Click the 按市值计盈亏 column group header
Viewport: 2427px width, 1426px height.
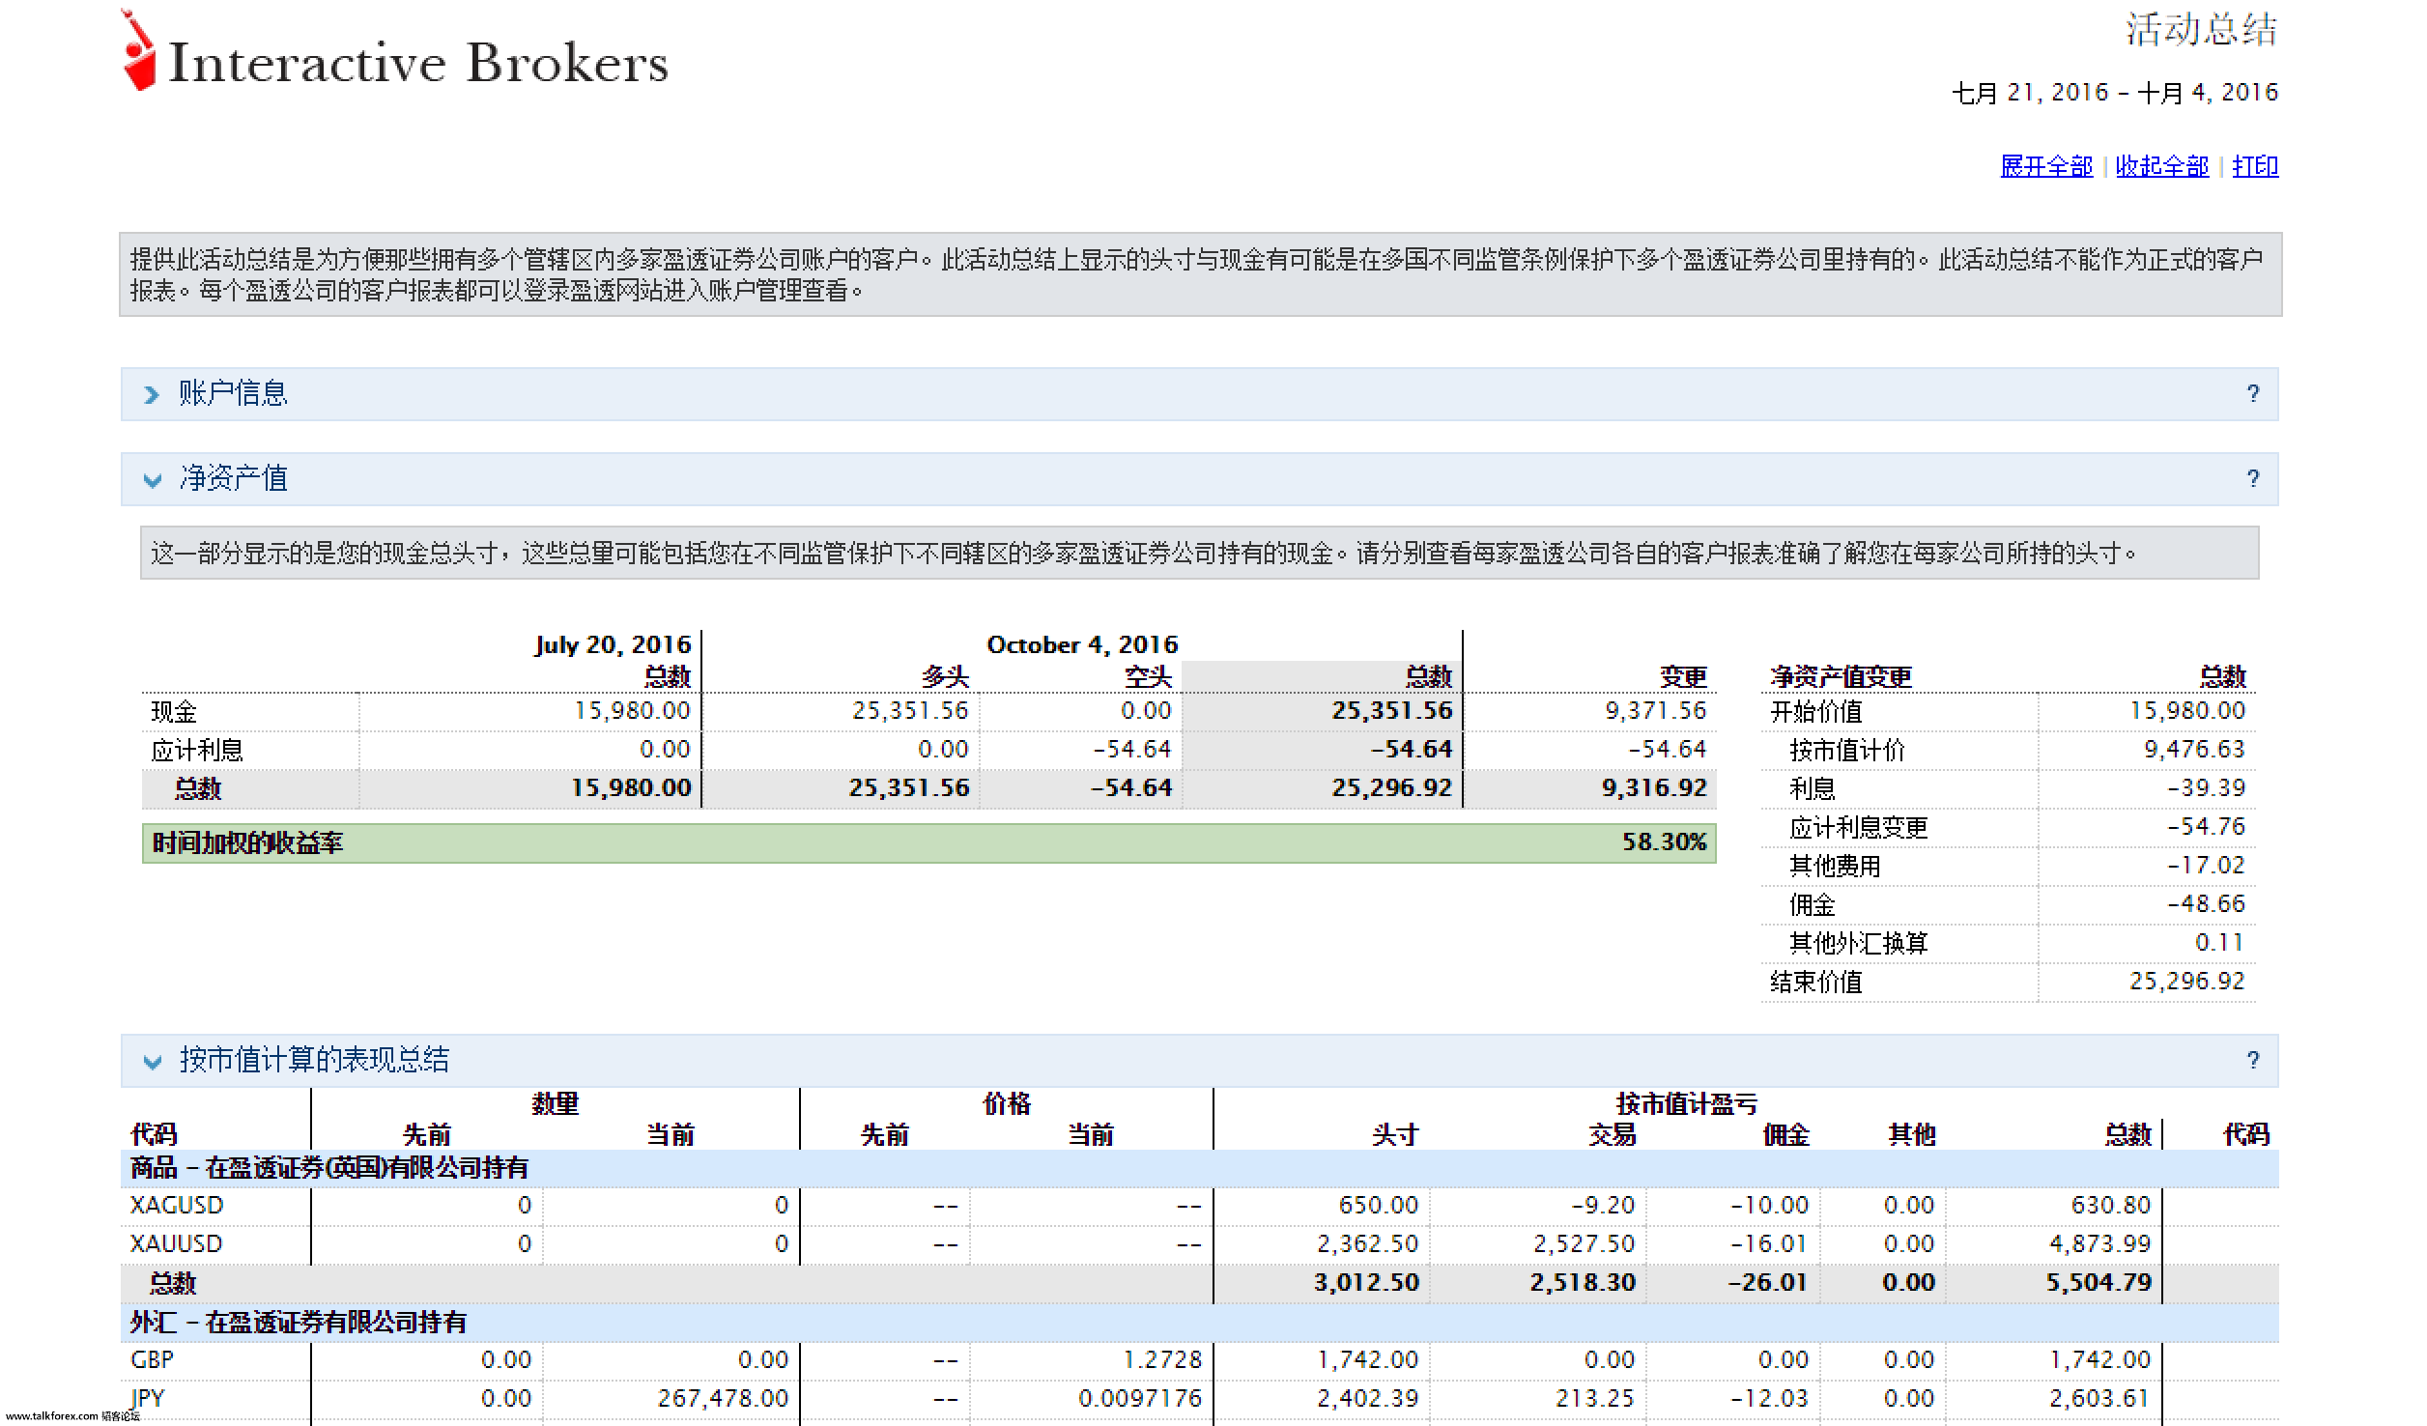[x=1687, y=1103]
